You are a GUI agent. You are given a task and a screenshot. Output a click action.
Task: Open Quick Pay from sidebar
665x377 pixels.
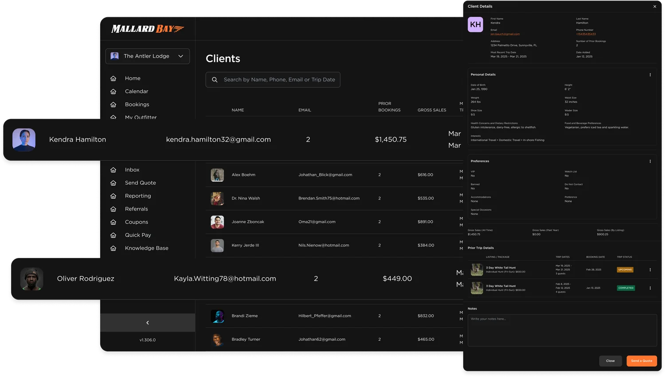[x=138, y=235]
